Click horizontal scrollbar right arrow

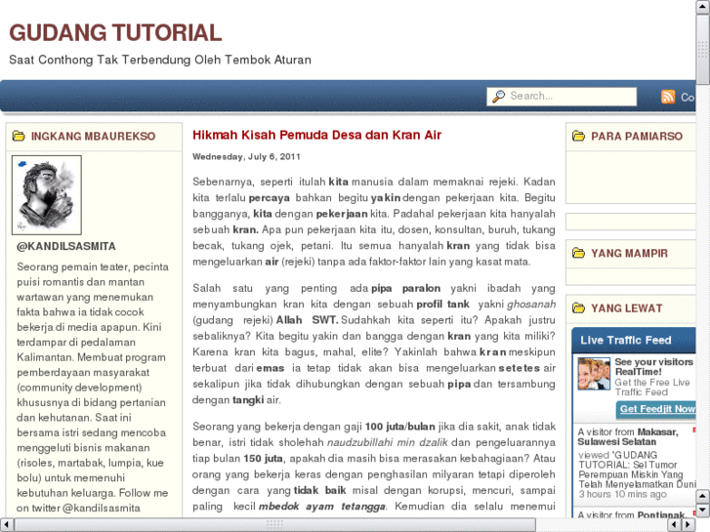point(689,525)
